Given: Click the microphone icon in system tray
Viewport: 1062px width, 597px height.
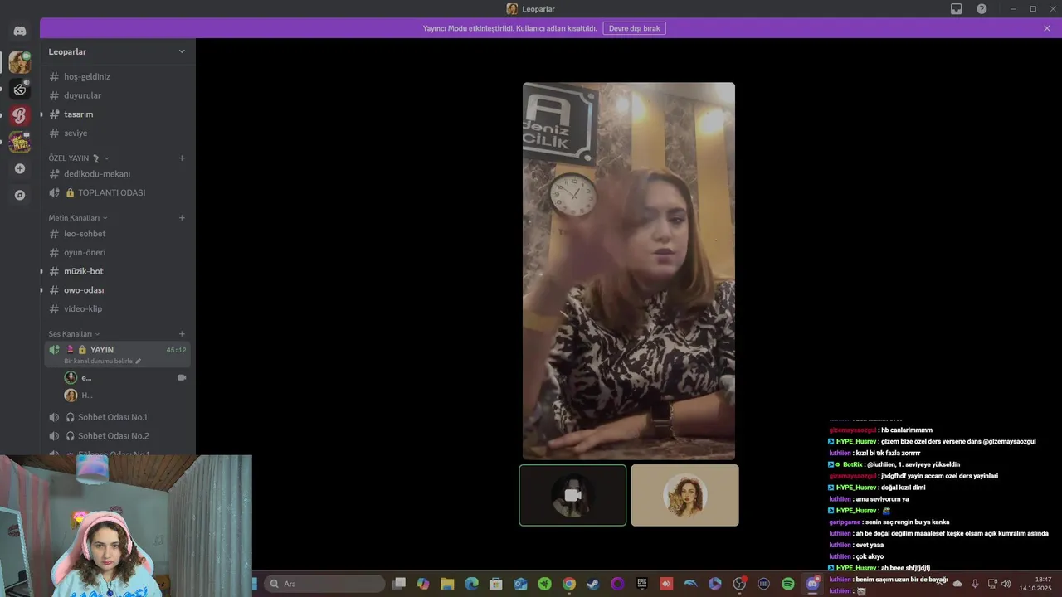Looking at the screenshot, I should click(975, 584).
